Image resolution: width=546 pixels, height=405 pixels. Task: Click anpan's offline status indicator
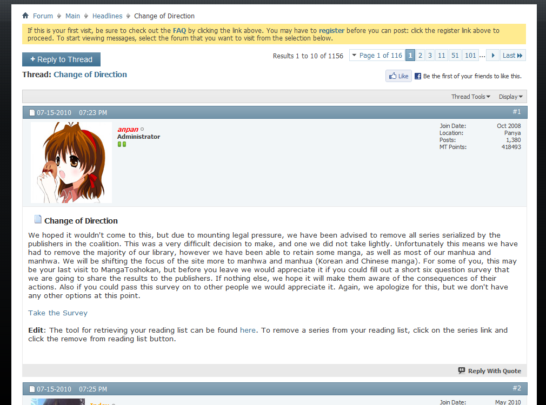(142, 129)
